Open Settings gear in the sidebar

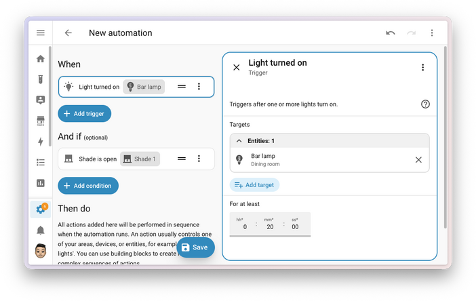tap(41, 209)
